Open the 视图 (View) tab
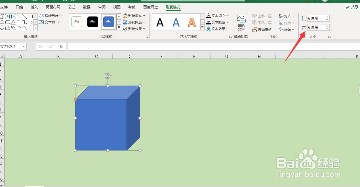The width and height of the screenshot is (360, 187). click(x=117, y=7)
